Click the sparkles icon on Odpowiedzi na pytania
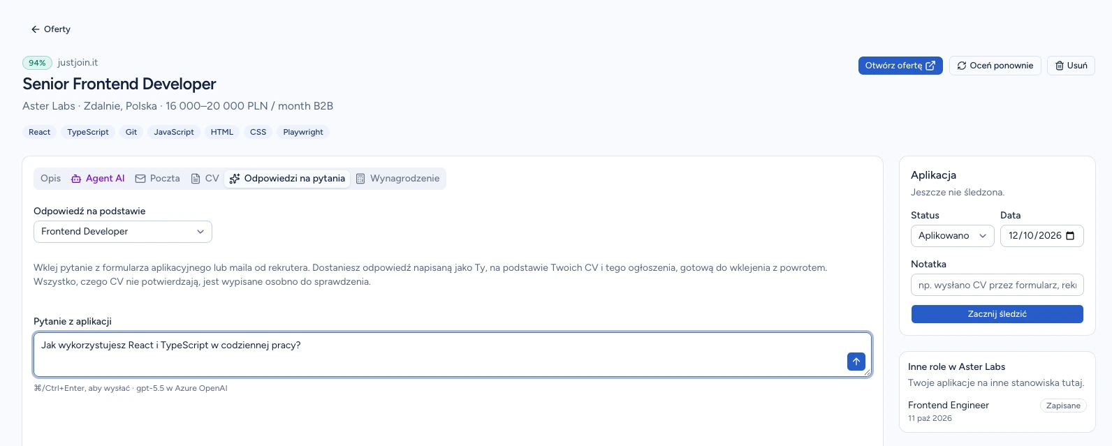The width and height of the screenshot is (1112, 446). [x=235, y=179]
